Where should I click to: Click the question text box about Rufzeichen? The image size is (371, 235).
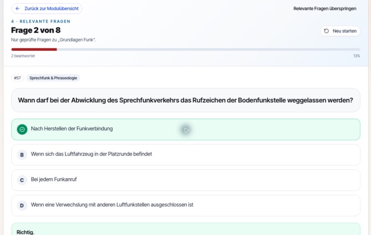(186, 100)
